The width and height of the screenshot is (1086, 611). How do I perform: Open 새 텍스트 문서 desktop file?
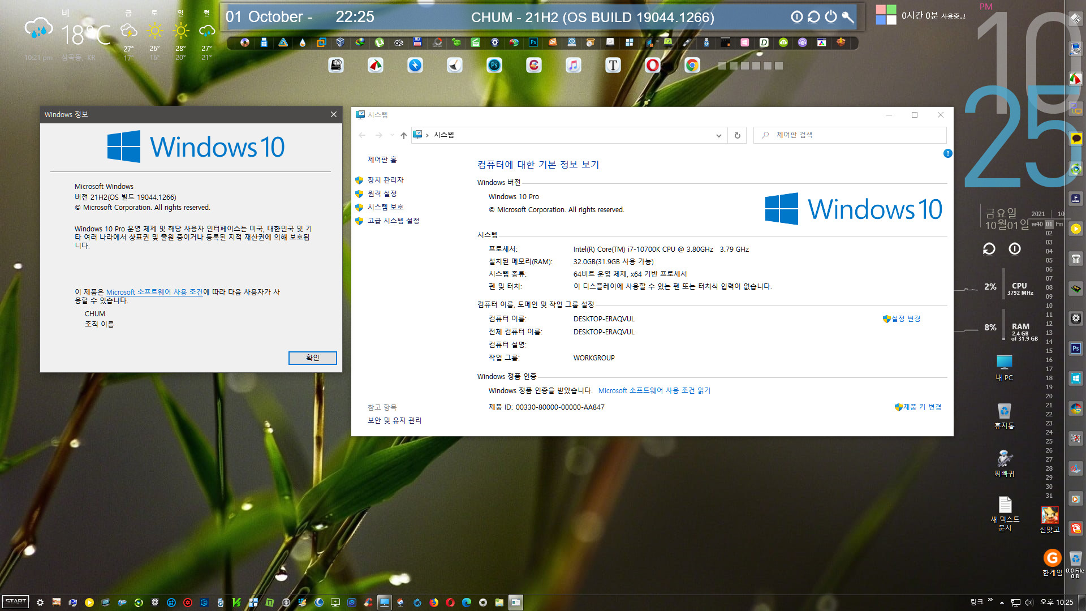click(1005, 514)
